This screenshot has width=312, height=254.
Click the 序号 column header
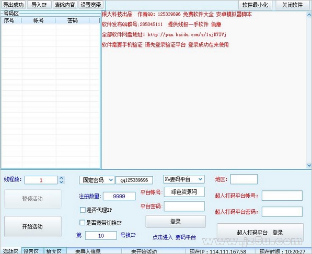point(11,20)
